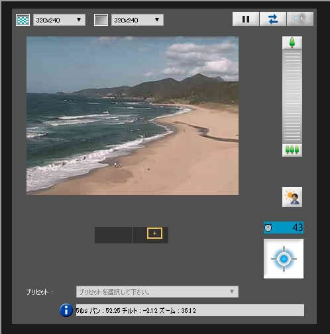330x334 pixels.
Task: Click the checkered video size icon
Action: pyautogui.click(x=23, y=20)
